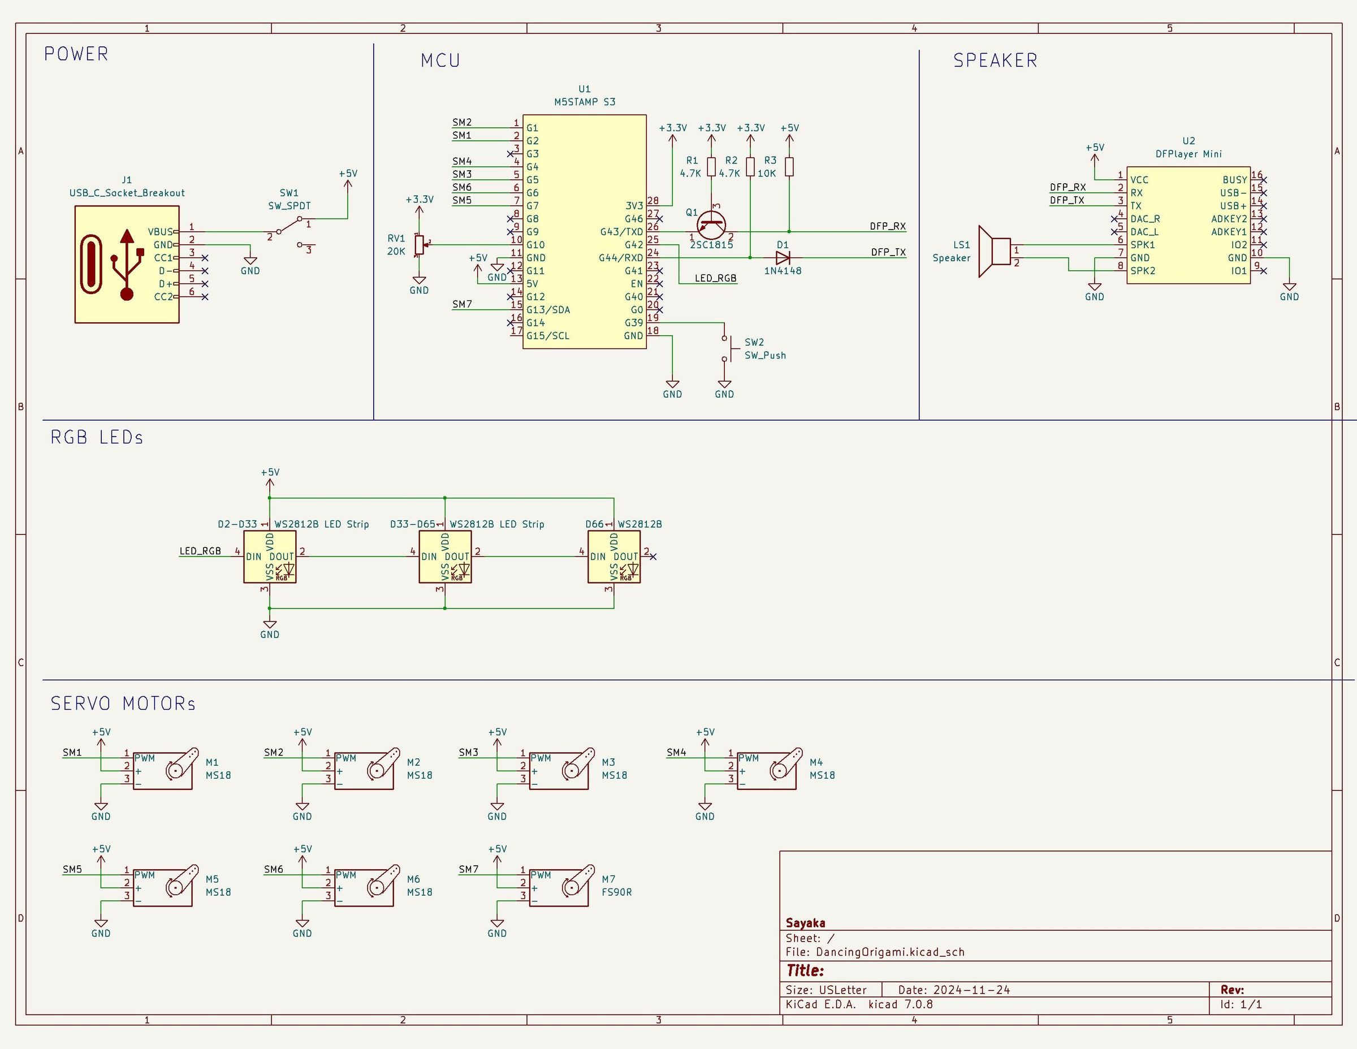Click the LED_RGB label beside the MCU

click(715, 278)
